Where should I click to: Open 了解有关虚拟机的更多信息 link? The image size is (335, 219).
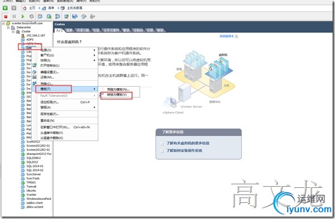pos(187,143)
